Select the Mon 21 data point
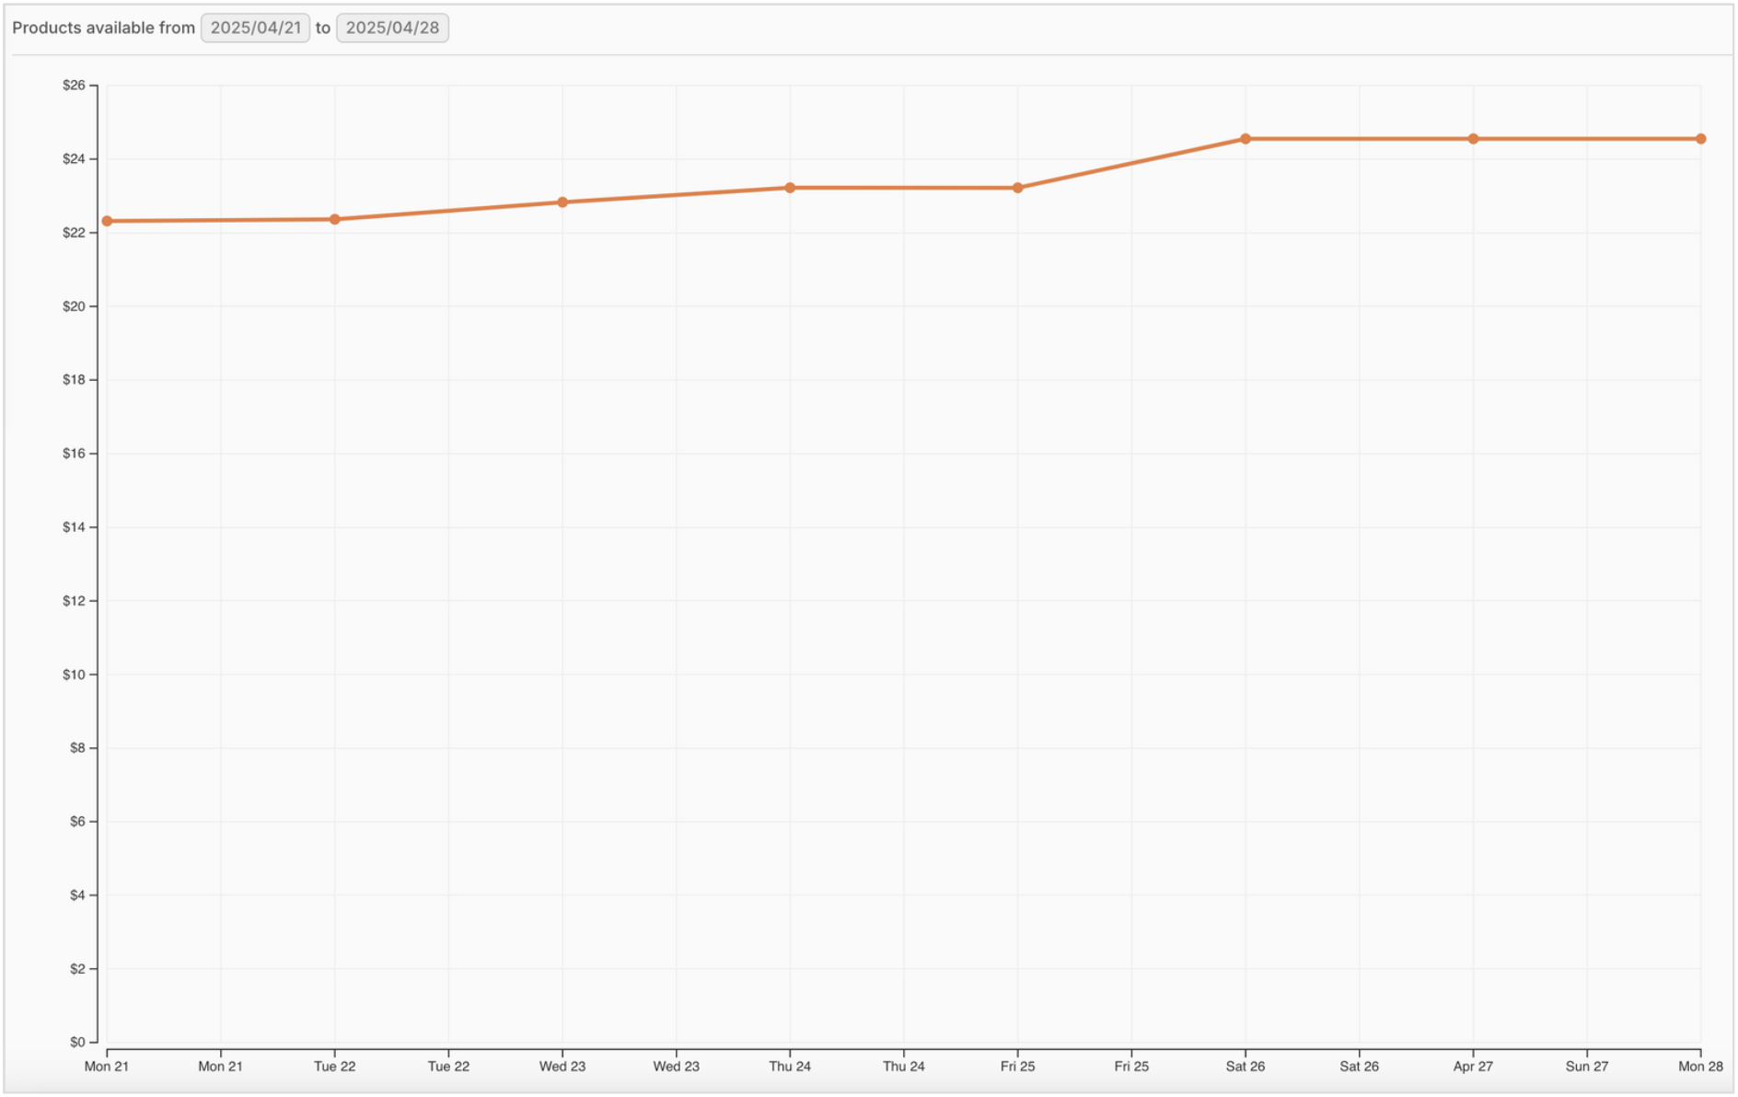The height and width of the screenshot is (1097, 1738). pos(106,221)
